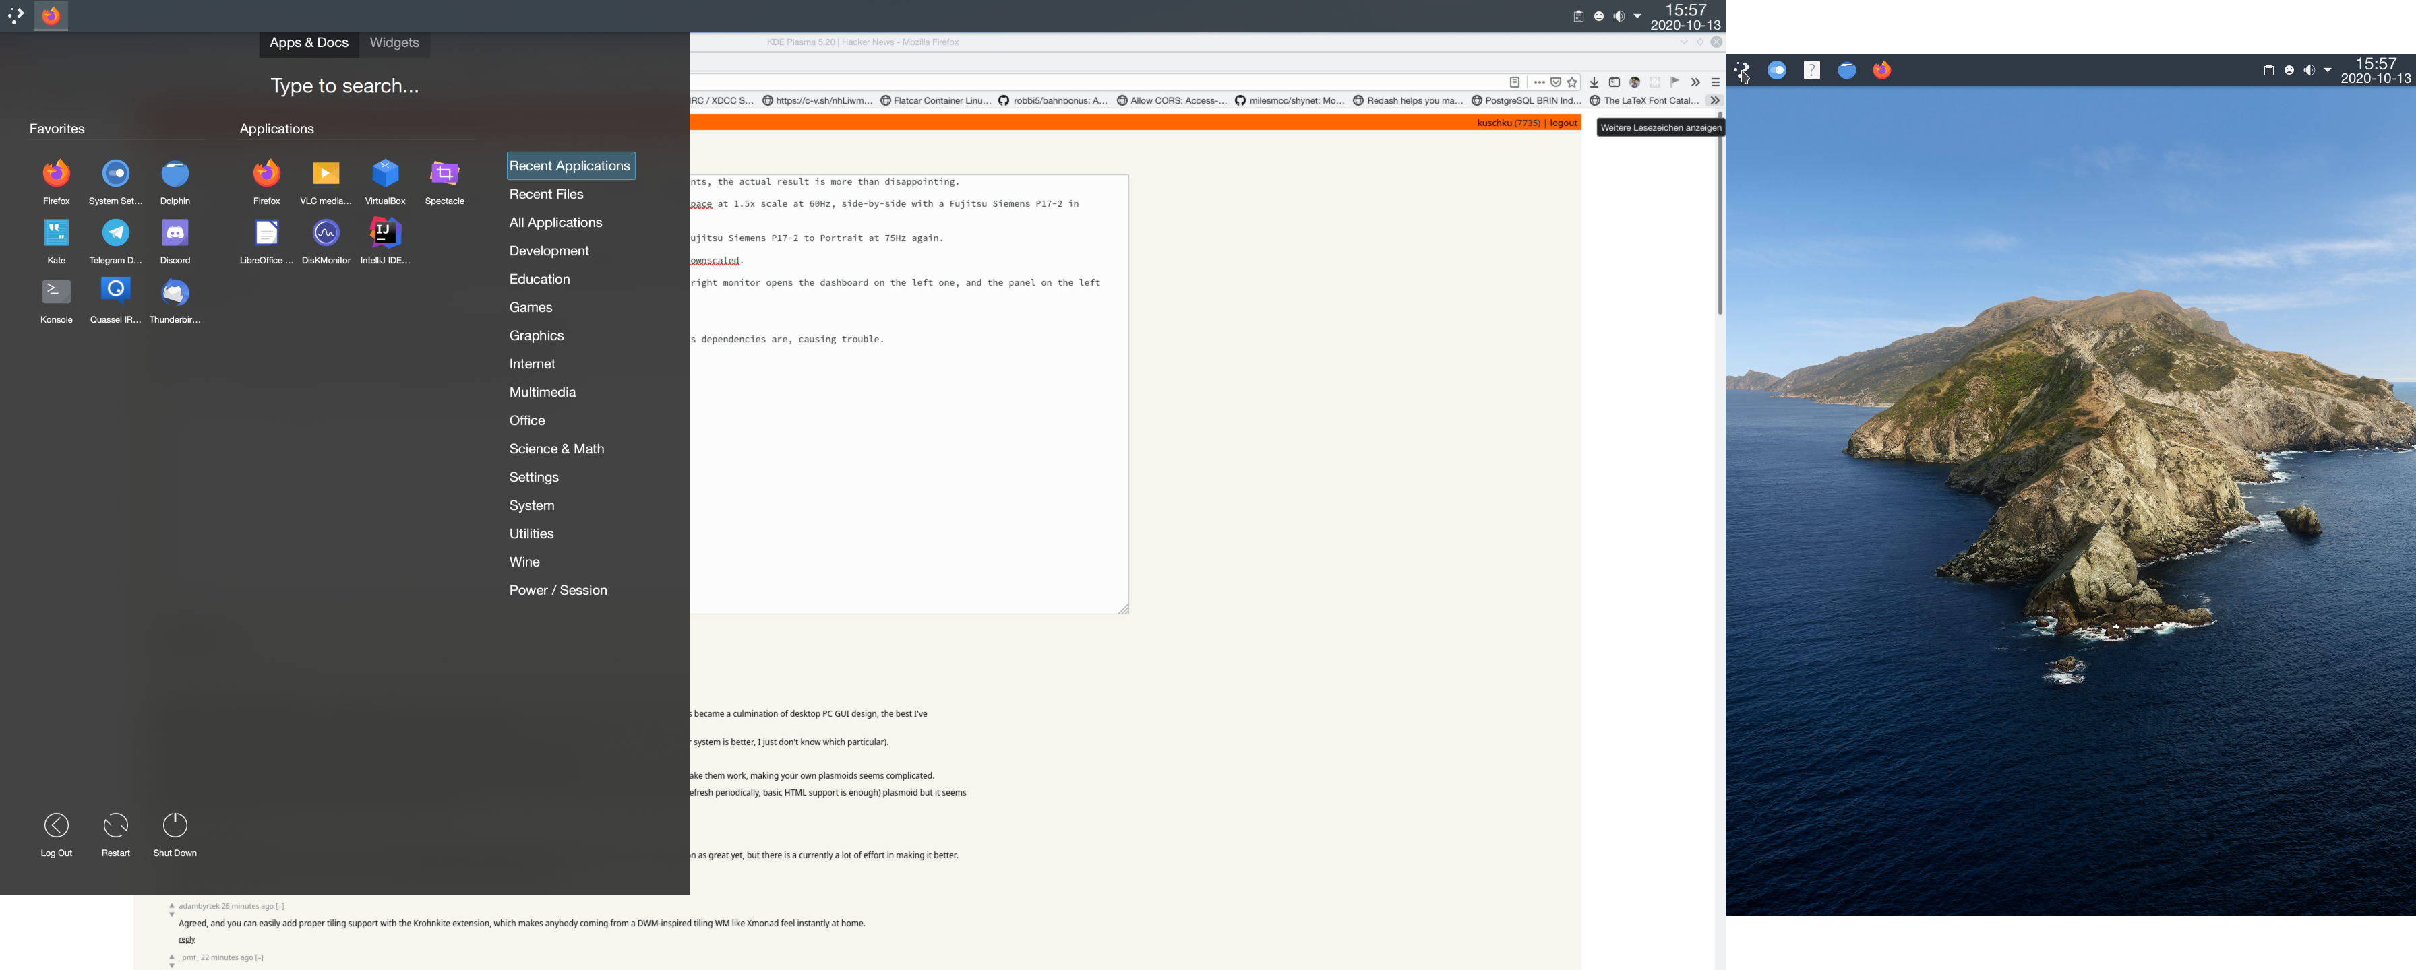Click the 'Type to search...' field

344,86
